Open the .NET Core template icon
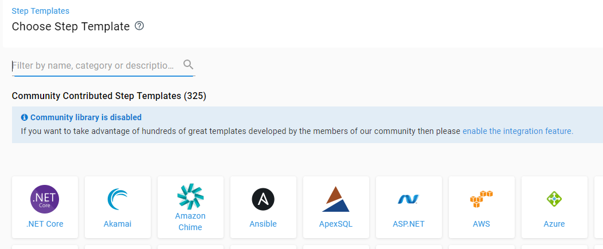This screenshot has height=249, width=603. click(x=45, y=199)
